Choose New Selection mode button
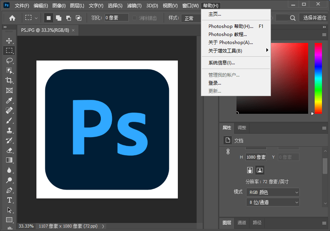This screenshot has width=330, height=231. coord(48,18)
